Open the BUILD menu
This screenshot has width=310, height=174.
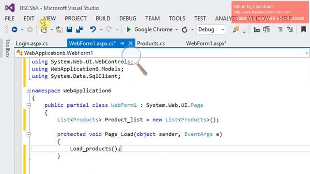point(103,18)
